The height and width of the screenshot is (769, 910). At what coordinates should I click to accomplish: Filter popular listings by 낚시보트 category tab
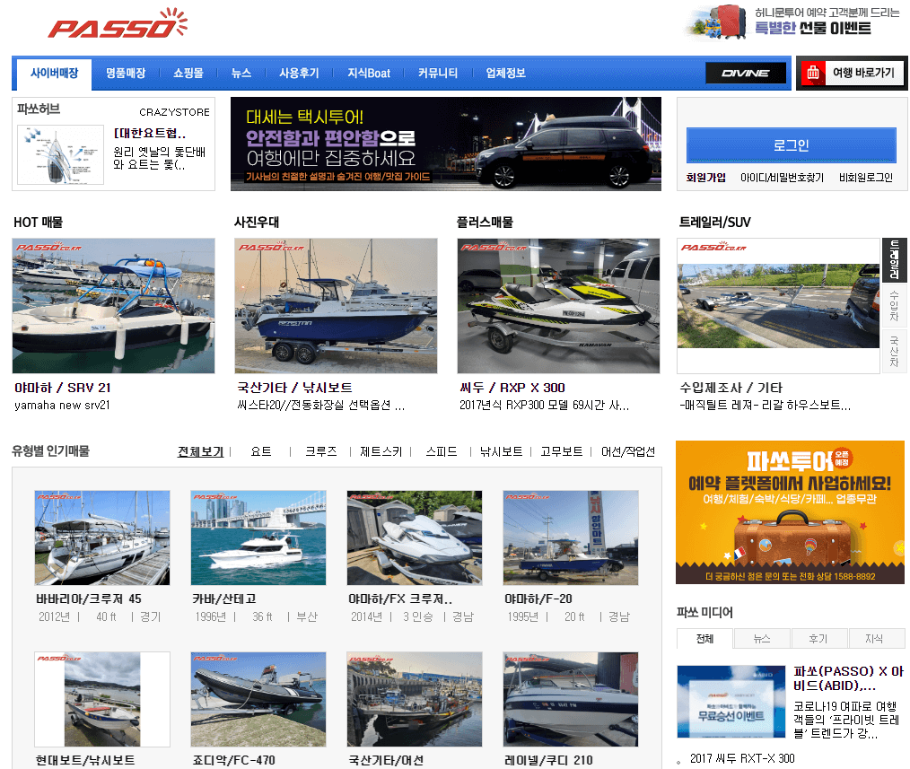(x=501, y=451)
